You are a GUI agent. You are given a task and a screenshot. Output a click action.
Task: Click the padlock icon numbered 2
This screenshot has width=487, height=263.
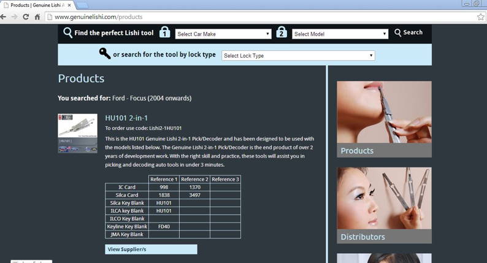coord(282,32)
